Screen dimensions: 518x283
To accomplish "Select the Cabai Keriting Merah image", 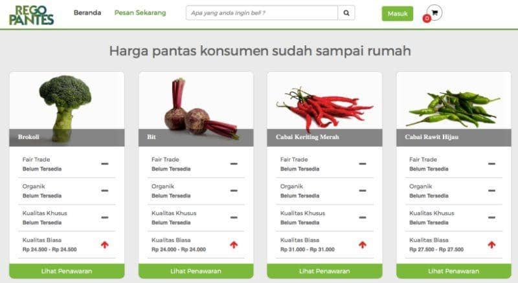I will pos(324,109).
